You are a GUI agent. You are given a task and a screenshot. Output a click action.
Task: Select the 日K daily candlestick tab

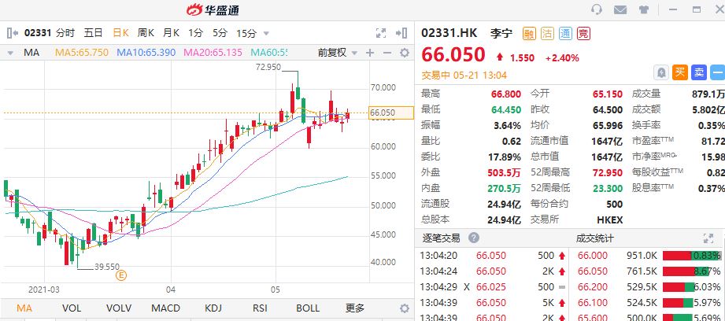click(x=121, y=33)
